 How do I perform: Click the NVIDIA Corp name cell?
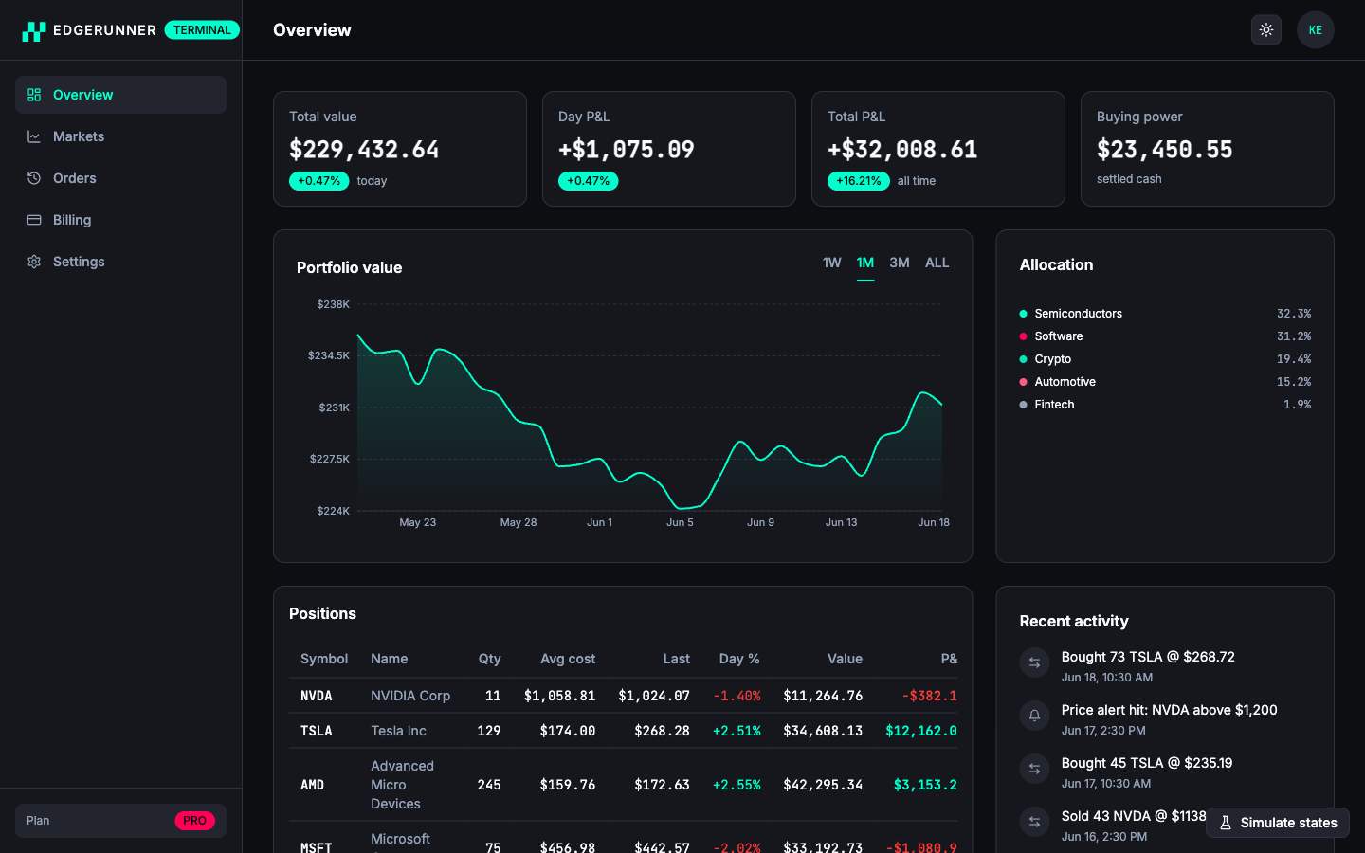(410, 696)
